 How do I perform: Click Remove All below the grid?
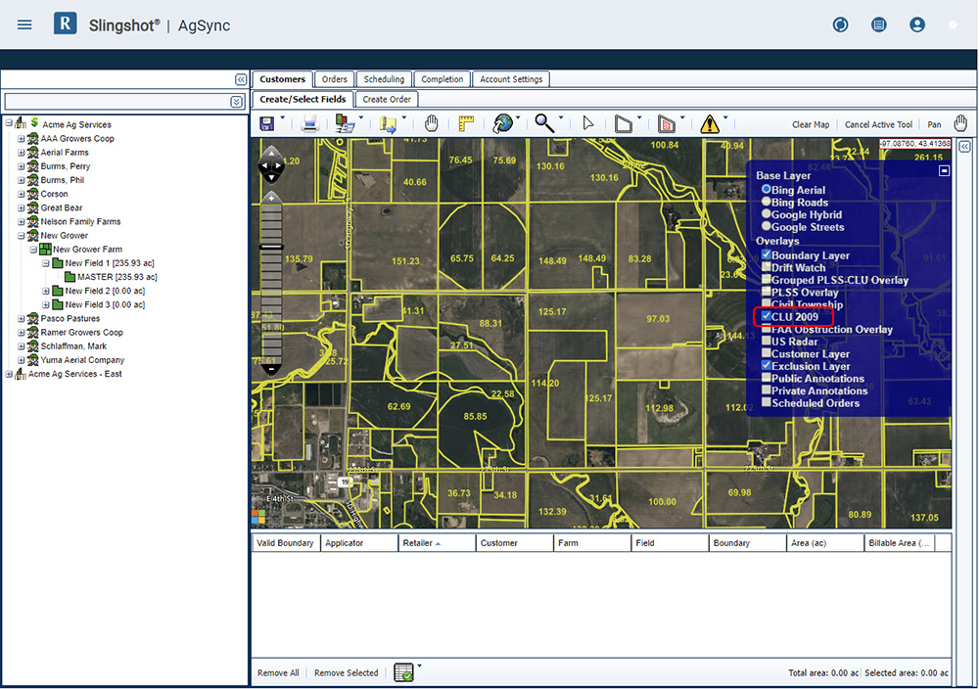(x=278, y=672)
